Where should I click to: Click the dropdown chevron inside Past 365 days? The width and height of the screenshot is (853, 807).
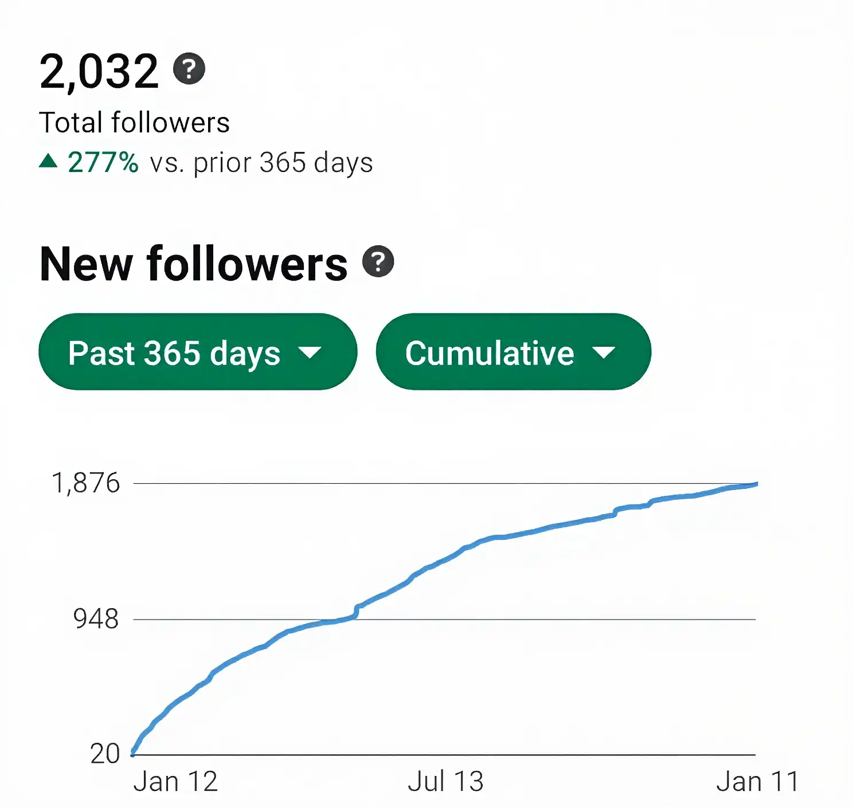pyautogui.click(x=311, y=353)
